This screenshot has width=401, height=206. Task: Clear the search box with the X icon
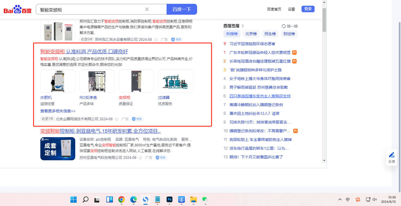click(x=147, y=9)
